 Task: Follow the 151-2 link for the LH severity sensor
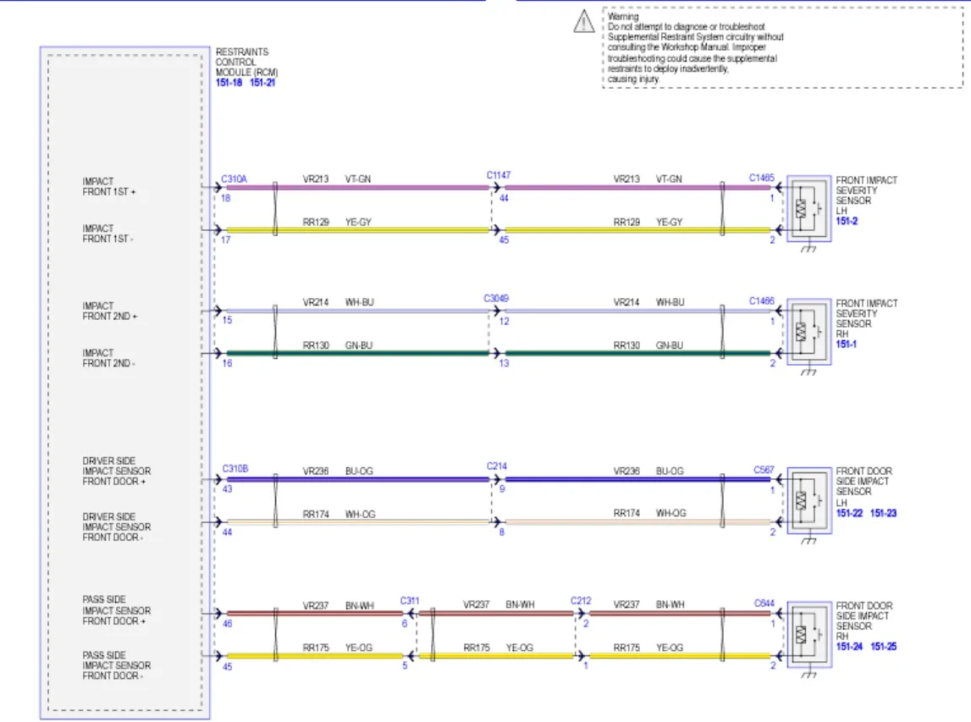[x=847, y=221]
